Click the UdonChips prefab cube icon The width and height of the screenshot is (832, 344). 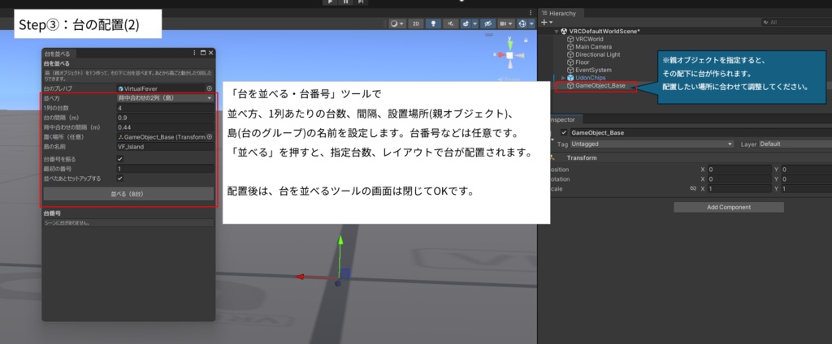coord(570,78)
